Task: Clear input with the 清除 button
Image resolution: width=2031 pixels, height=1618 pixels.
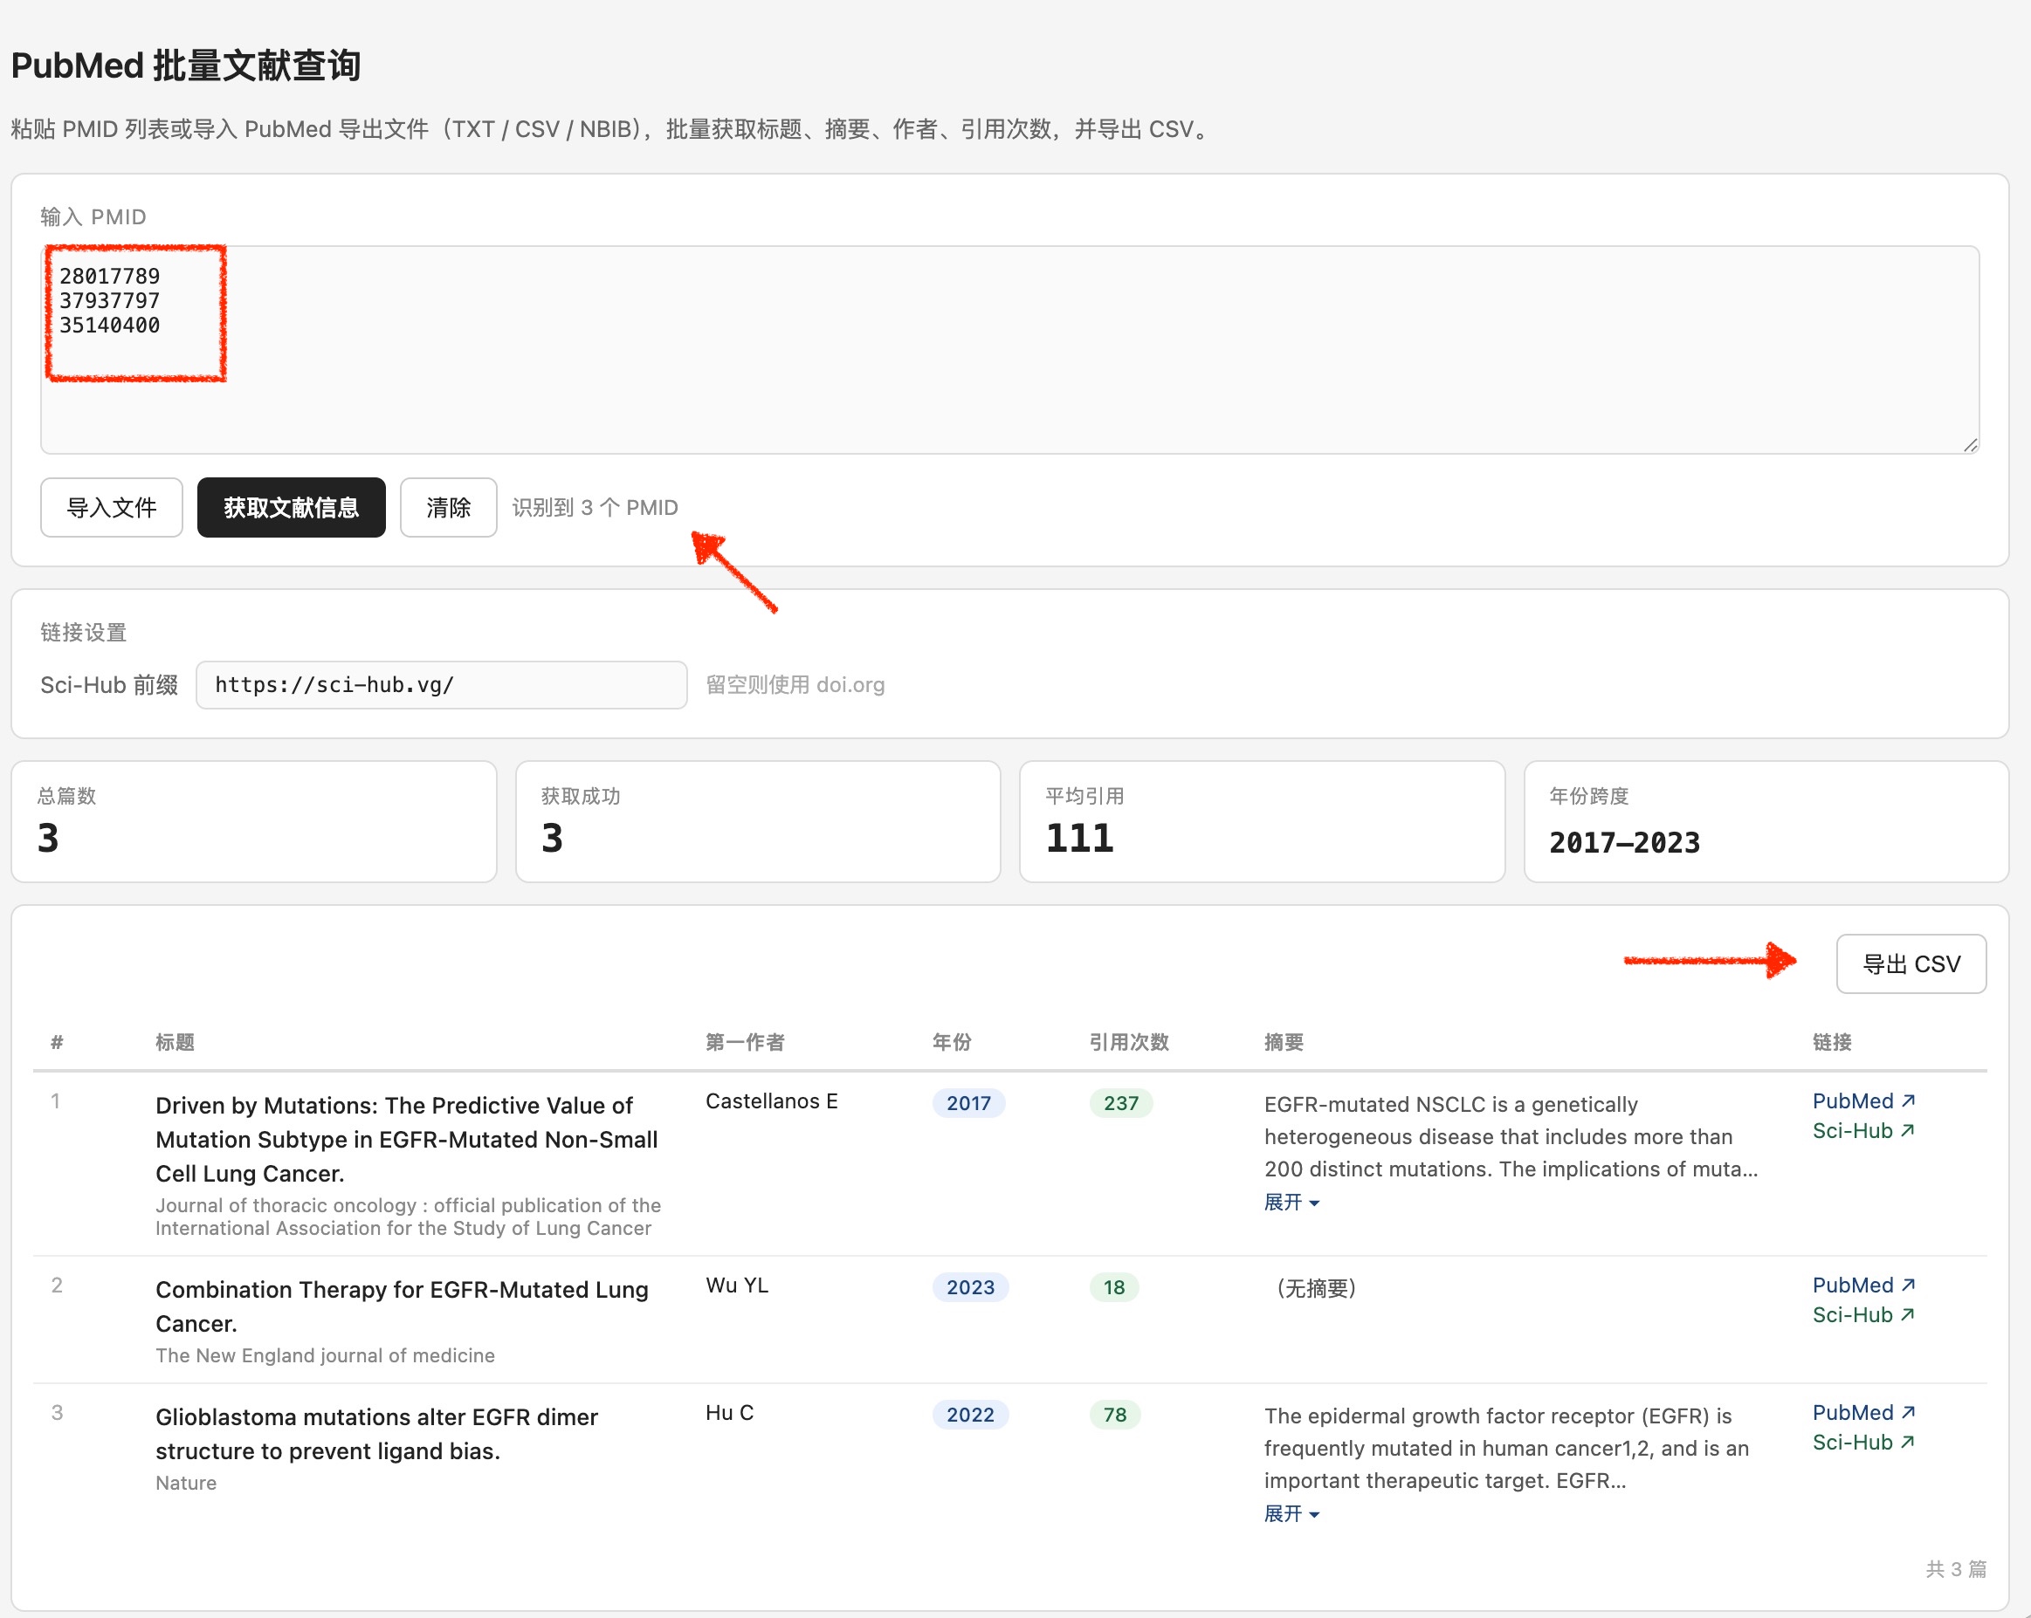Action: (447, 508)
